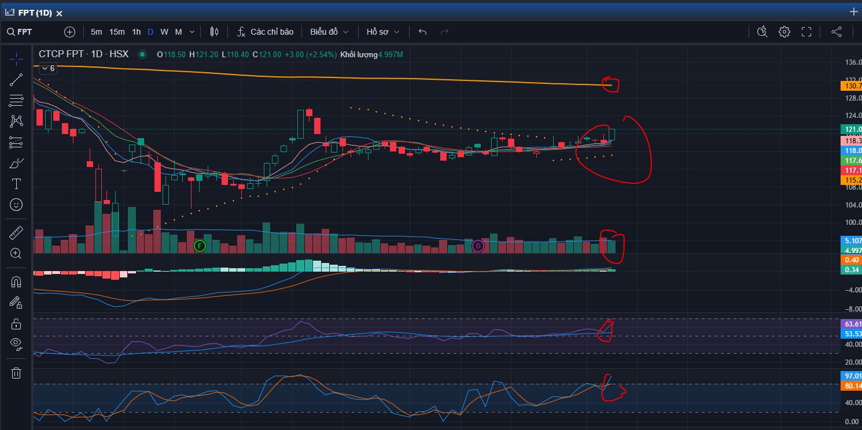Viewport: 862px width, 430px height.
Task: Select the W weekly timeframe
Action: tap(164, 32)
